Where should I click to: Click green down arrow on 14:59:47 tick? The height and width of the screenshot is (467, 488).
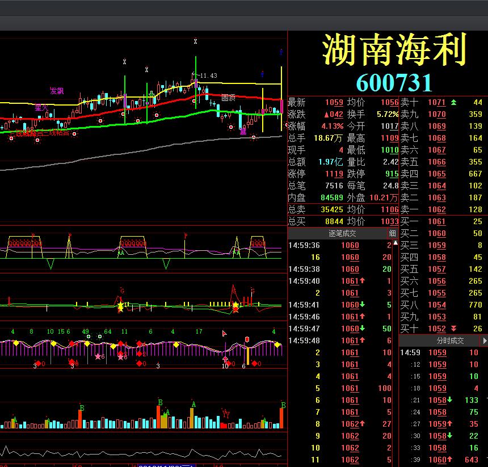[x=362, y=328]
